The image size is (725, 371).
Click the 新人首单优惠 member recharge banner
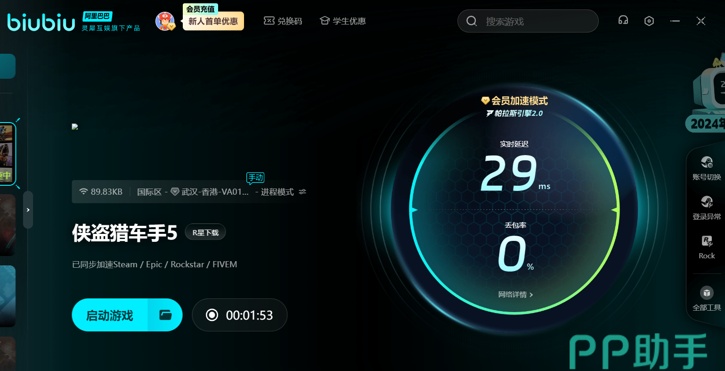[213, 21]
